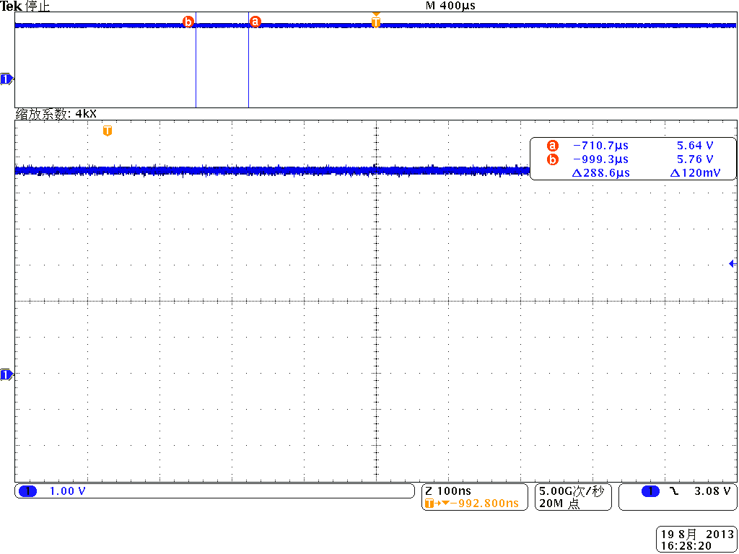
Task: Click the vertical cursor a line in the overview
Action: (248, 61)
